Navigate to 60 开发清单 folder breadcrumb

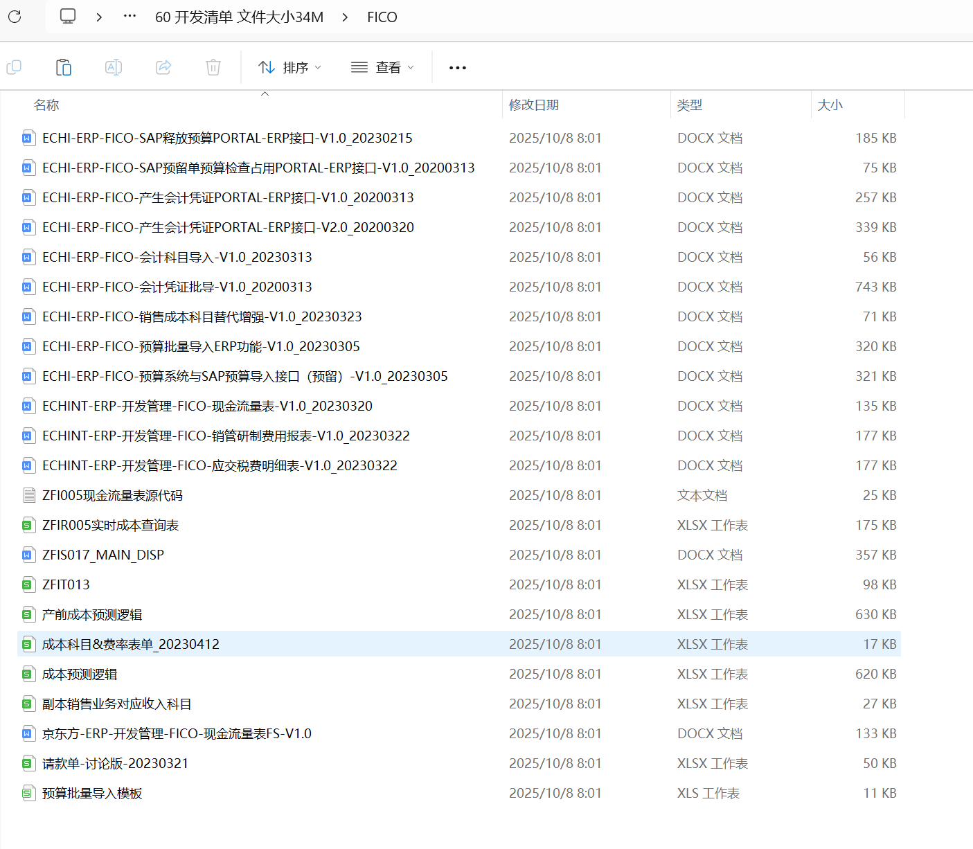coord(239,17)
